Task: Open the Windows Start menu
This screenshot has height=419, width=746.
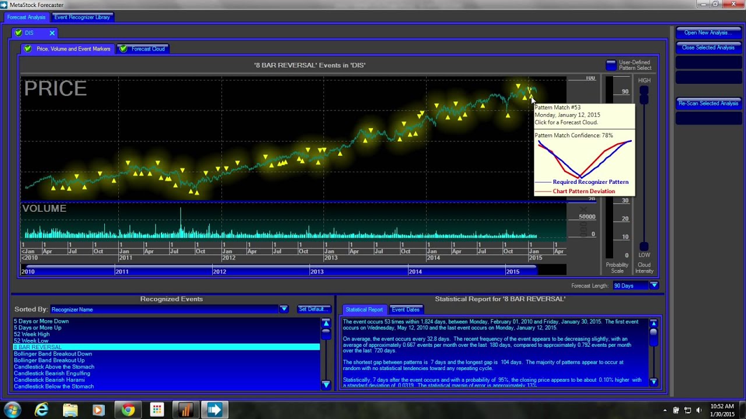Action: pos(12,410)
